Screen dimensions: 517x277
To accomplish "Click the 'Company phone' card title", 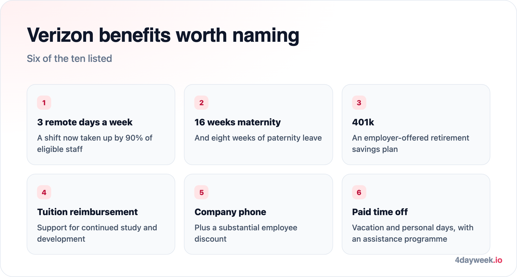I will (230, 212).
